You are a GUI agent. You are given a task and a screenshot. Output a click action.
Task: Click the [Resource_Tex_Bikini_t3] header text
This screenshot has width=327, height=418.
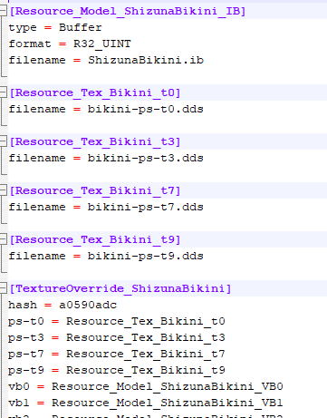(x=95, y=141)
